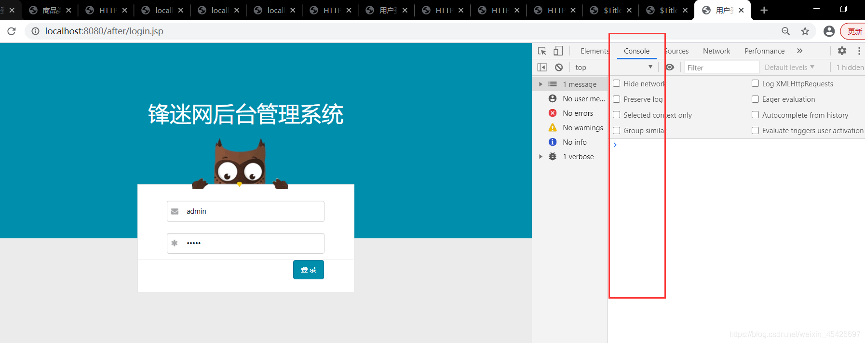This screenshot has width=865, height=343.
Task: Select the 1 verbose row
Action: click(570, 156)
